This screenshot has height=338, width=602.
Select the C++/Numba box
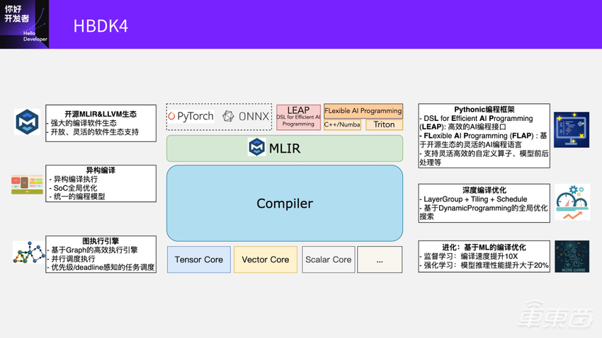(342, 124)
